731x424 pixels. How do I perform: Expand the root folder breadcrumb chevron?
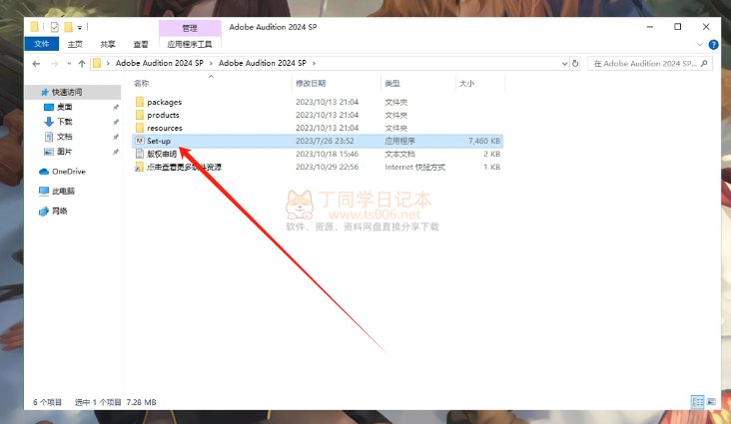tap(108, 63)
